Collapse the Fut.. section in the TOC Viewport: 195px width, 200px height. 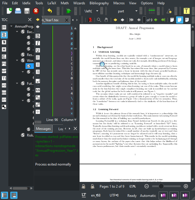(17, 83)
